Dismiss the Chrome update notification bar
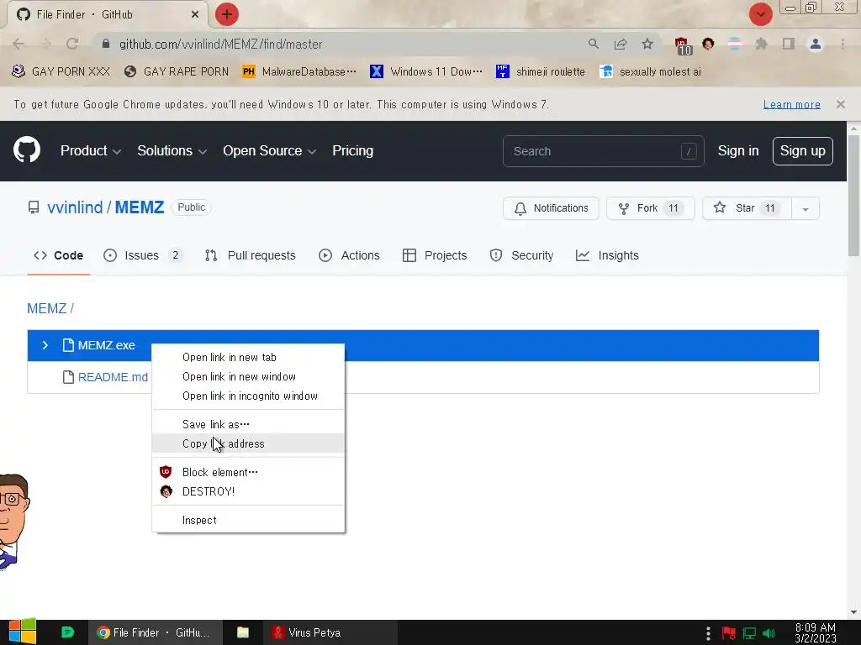 click(840, 104)
